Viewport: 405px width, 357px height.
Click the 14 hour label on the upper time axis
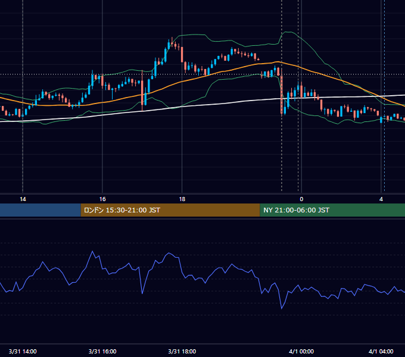[23, 199]
